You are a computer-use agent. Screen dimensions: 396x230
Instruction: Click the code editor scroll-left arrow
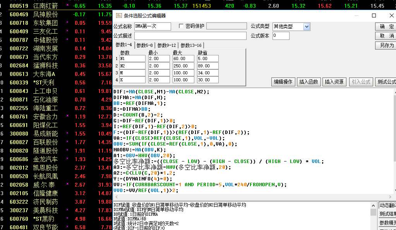(x=117, y=197)
